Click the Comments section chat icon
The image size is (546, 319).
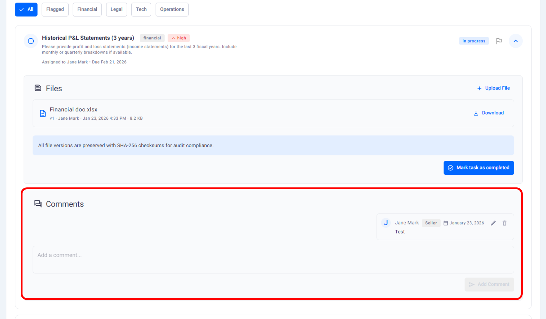pos(38,204)
